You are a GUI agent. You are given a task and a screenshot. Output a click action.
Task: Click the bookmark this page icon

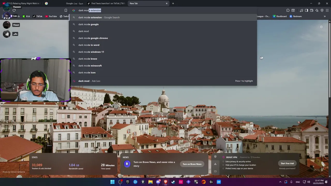[x=66, y=10]
